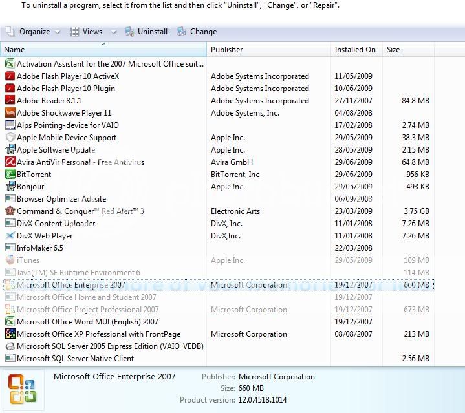
Task: Click the 213 MB size value
Action: (416, 334)
